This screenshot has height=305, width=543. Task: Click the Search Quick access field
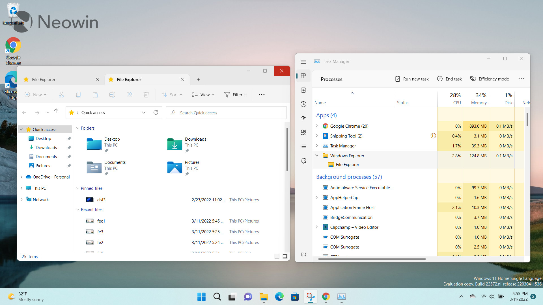226,113
